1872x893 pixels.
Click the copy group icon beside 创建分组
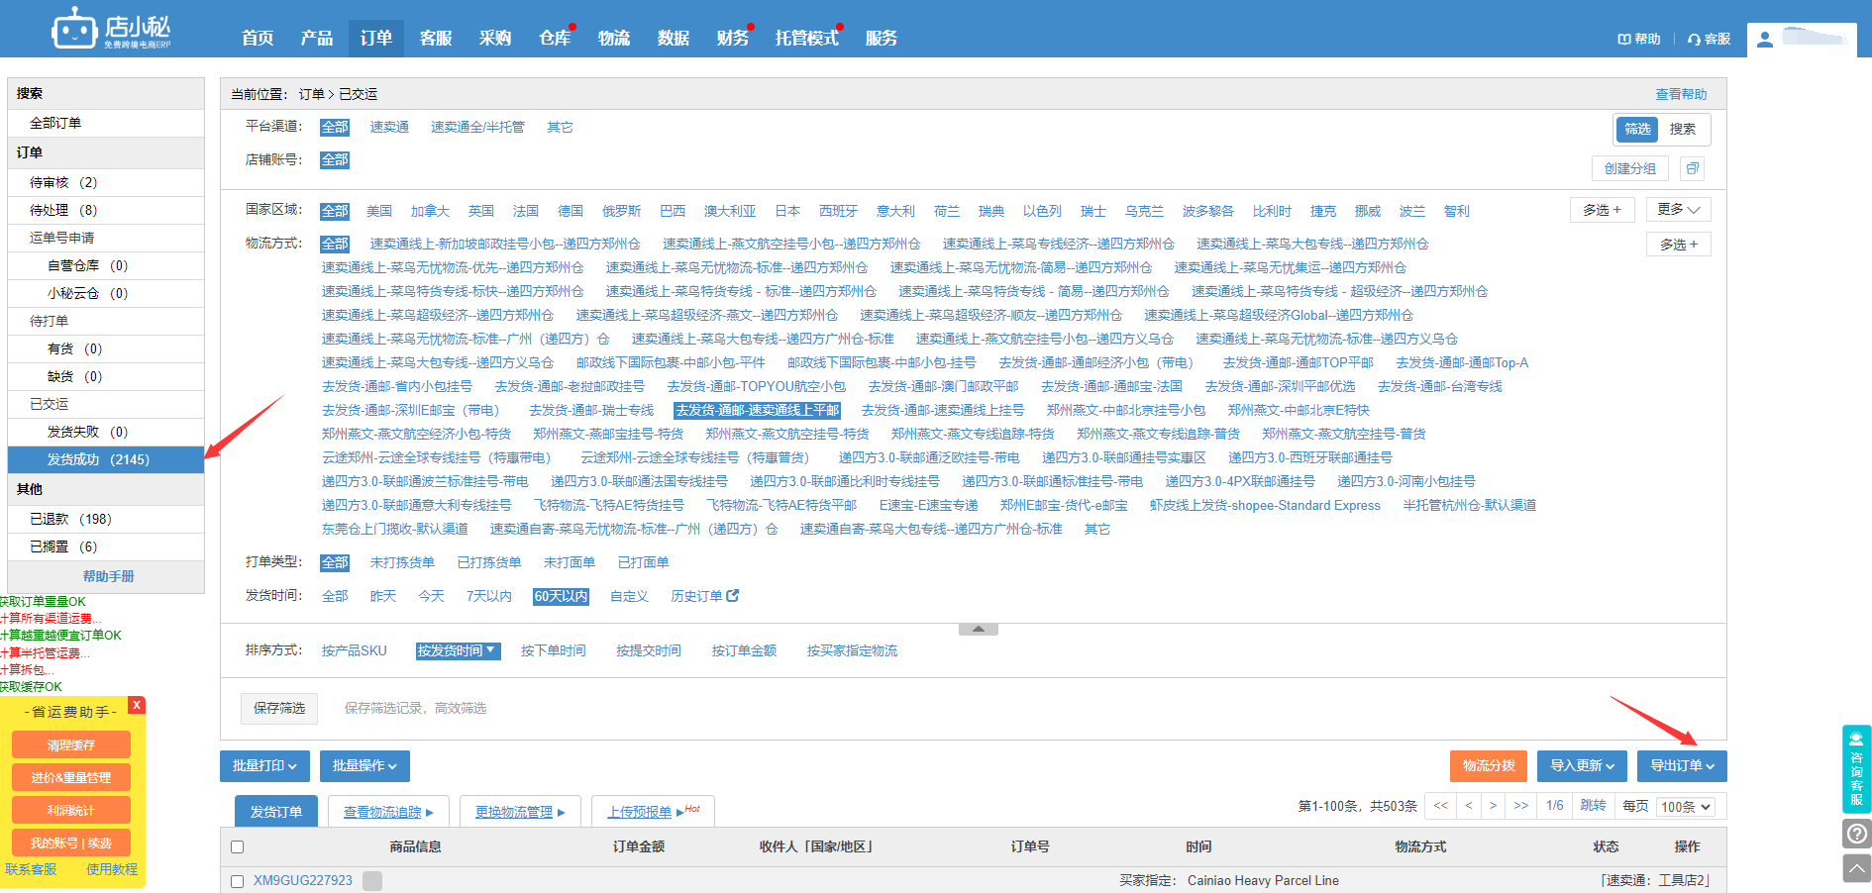(1693, 168)
